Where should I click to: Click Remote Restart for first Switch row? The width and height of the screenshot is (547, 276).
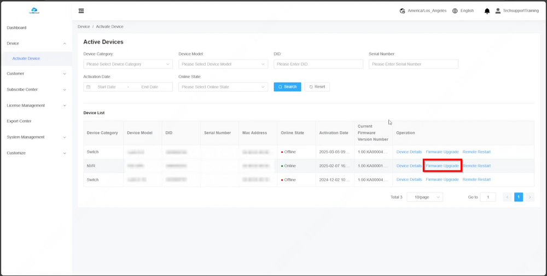coord(476,152)
